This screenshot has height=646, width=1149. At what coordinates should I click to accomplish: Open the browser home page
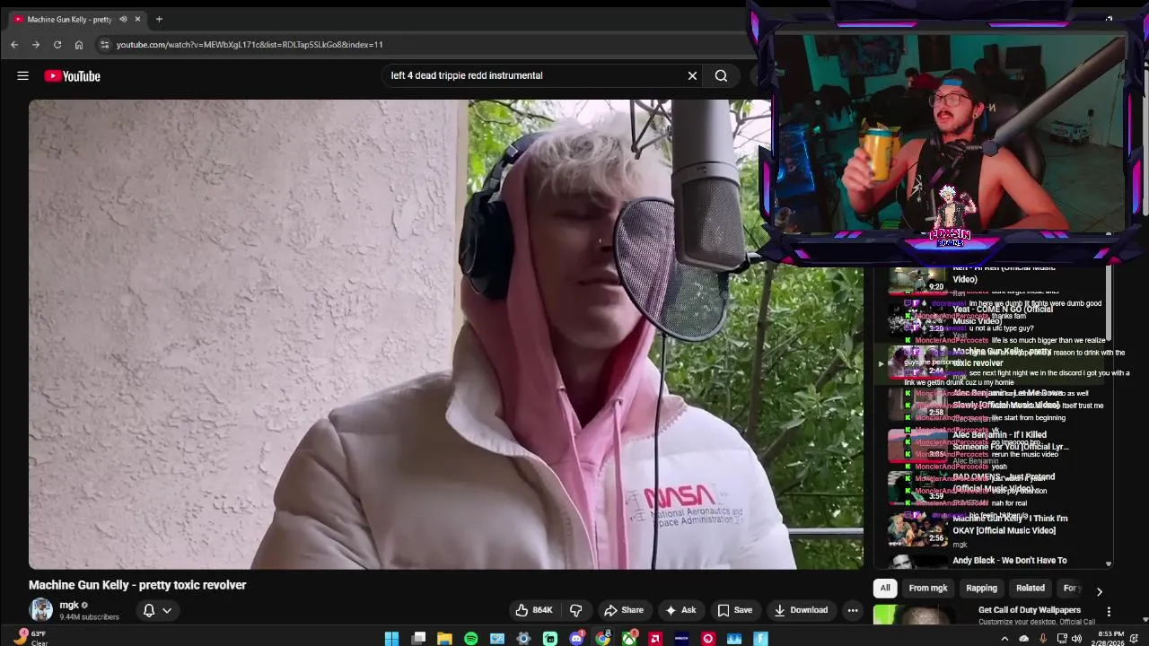[79, 45]
